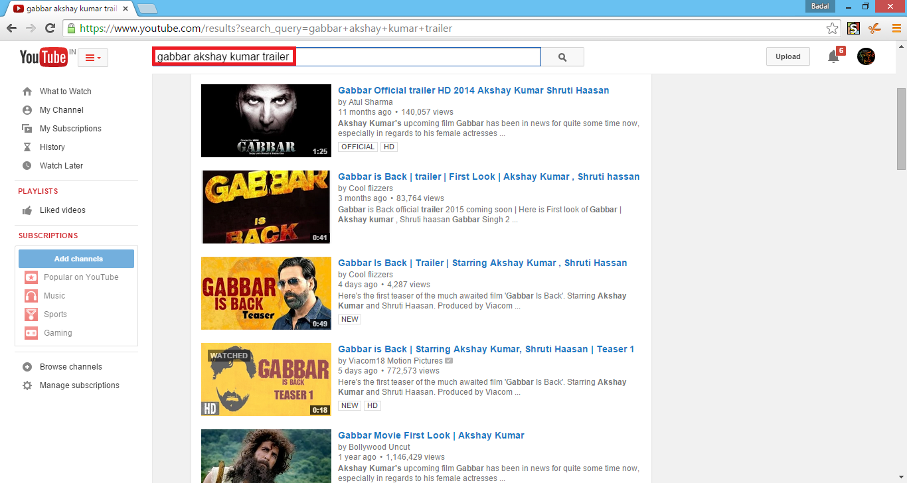
Task: Open Liked videos
Action: [x=62, y=210]
